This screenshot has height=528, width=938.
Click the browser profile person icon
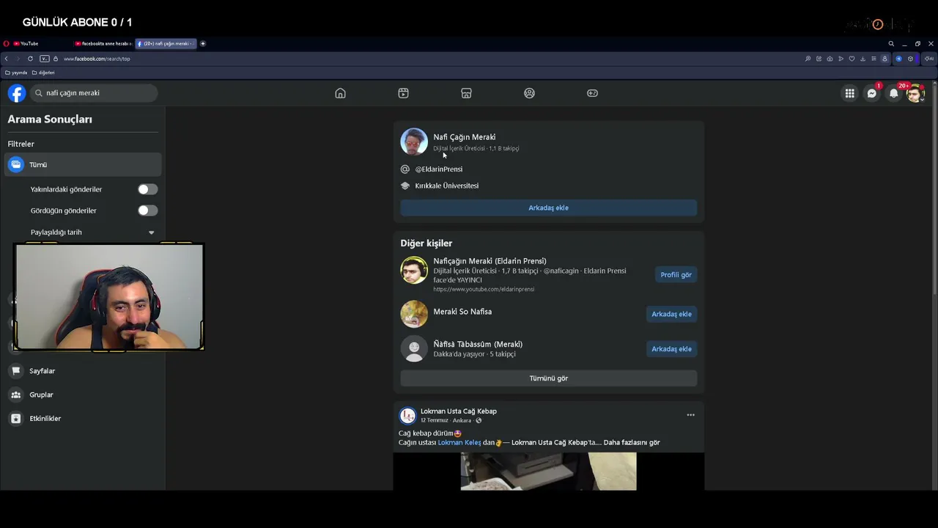click(x=885, y=59)
